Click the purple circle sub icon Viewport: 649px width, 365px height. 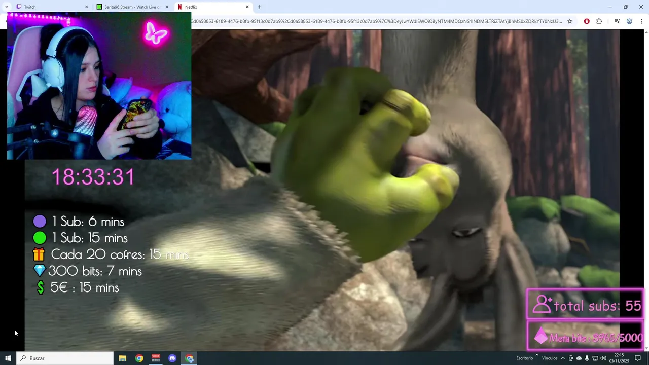click(x=40, y=222)
